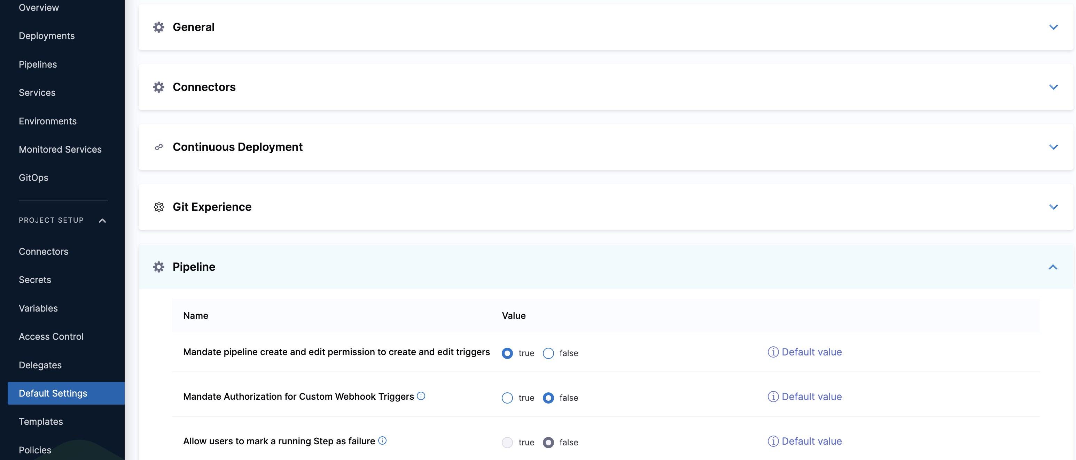Image resolution: width=1076 pixels, height=460 pixels.
Task: Click the Continuous Deployment header row
Action: (585, 147)
